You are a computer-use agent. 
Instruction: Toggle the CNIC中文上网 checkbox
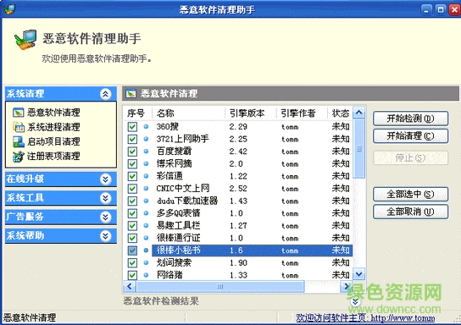click(x=132, y=188)
